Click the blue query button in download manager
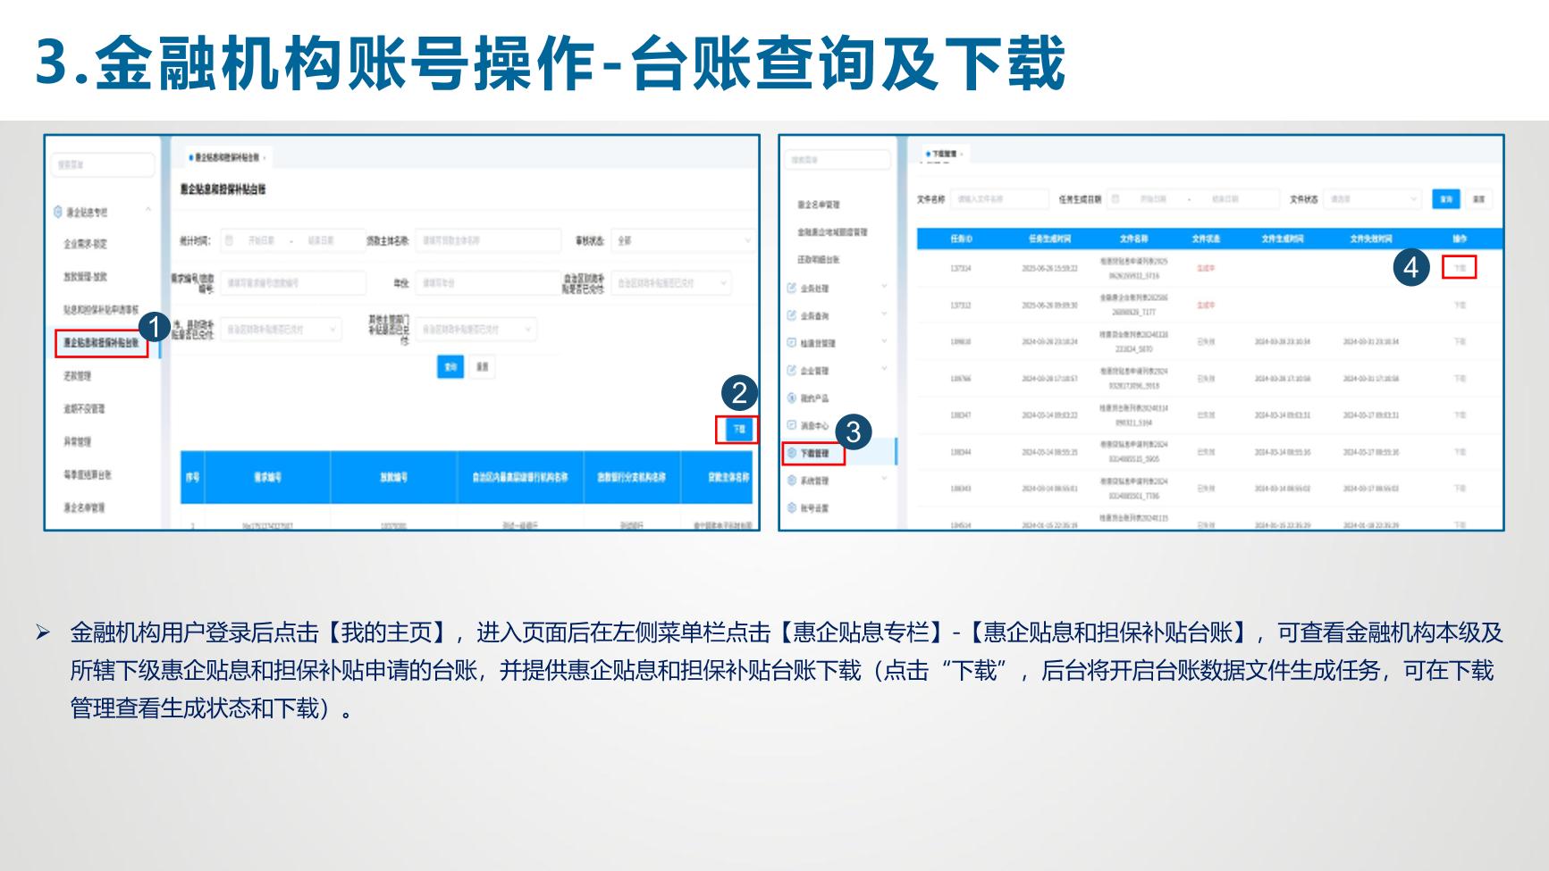1549x871 pixels. pyautogui.click(x=1445, y=199)
